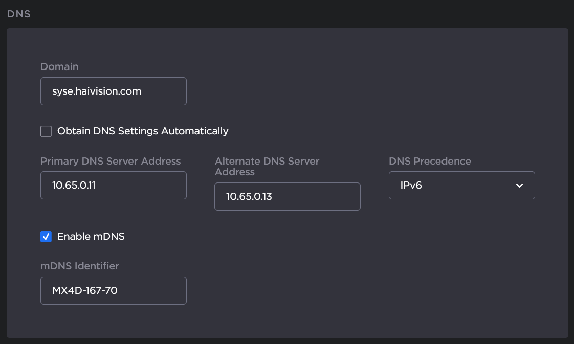Screen dimensions: 574x344
Task: Click the 'Alternate DNS Server Address' label
Action: (267, 167)
